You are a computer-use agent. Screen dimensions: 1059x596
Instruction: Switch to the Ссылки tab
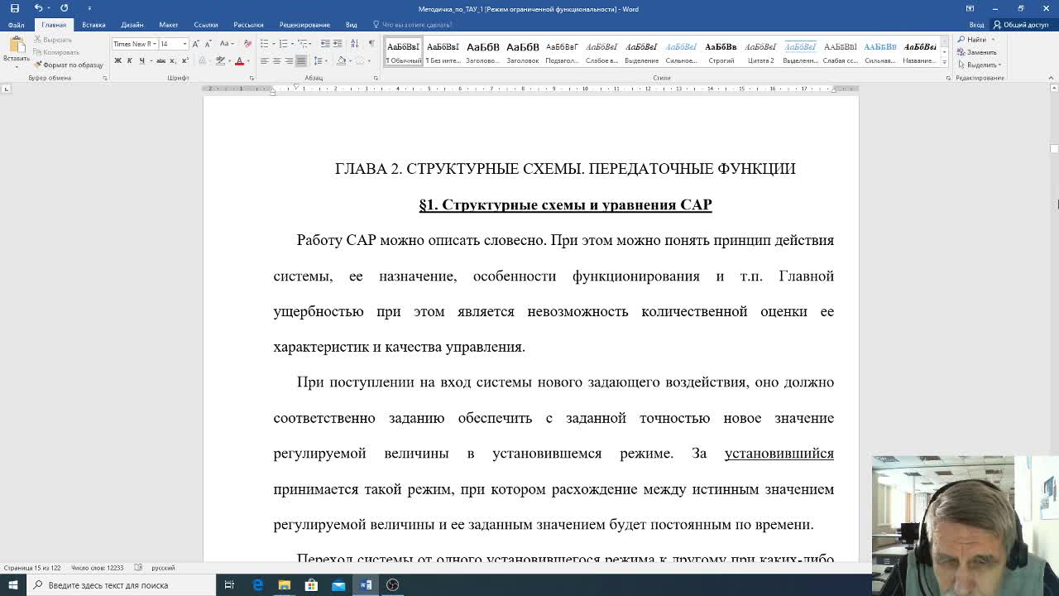tap(206, 25)
